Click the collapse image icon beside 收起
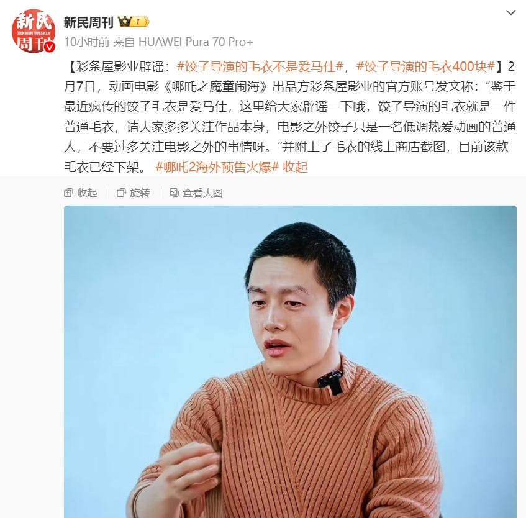This screenshot has height=518, width=526. coord(68,193)
